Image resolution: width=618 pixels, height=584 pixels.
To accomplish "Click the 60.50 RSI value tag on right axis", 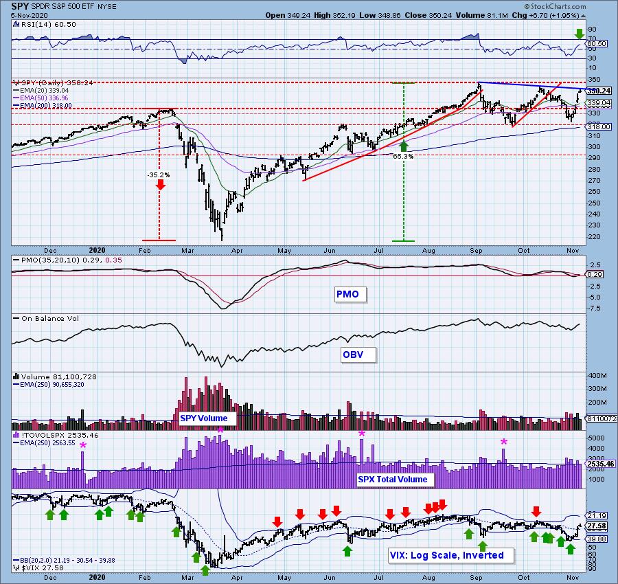I will click(597, 44).
